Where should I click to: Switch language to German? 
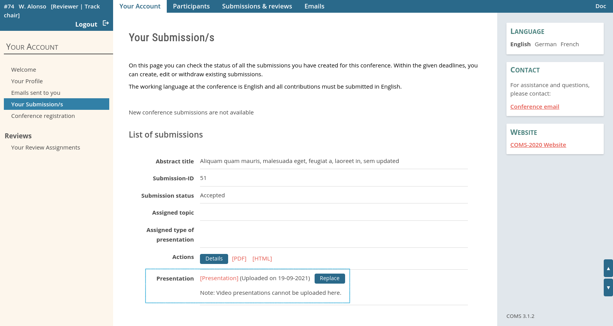coord(545,44)
